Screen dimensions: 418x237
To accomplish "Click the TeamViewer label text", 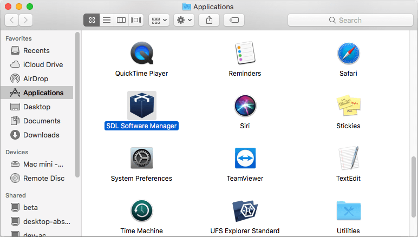I will pos(245,179).
